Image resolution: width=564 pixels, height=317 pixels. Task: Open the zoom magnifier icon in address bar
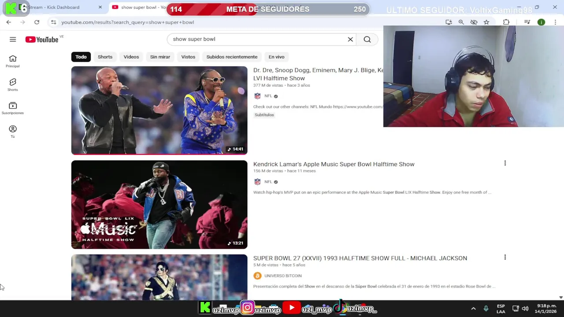[461, 22]
